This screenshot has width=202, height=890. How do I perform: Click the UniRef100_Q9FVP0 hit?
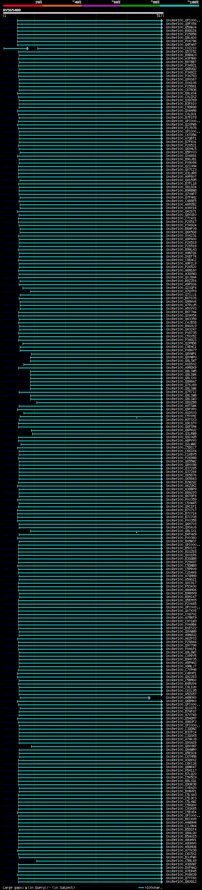[181, 409]
